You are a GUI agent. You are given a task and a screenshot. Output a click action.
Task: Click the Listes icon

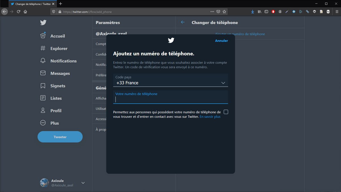pyautogui.click(x=43, y=98)
